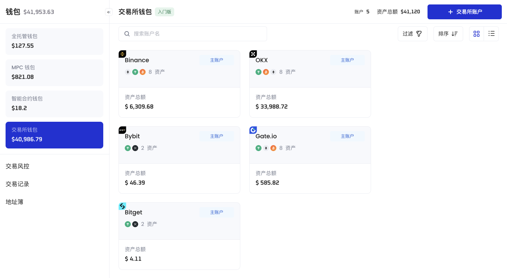Click the 入门版 plan badge
The height and width of the screenshot is (278, 507).
165,12
